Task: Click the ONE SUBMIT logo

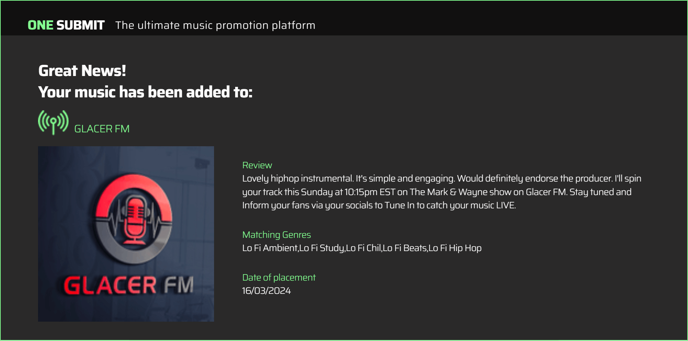Action: (x=66, y=25)
